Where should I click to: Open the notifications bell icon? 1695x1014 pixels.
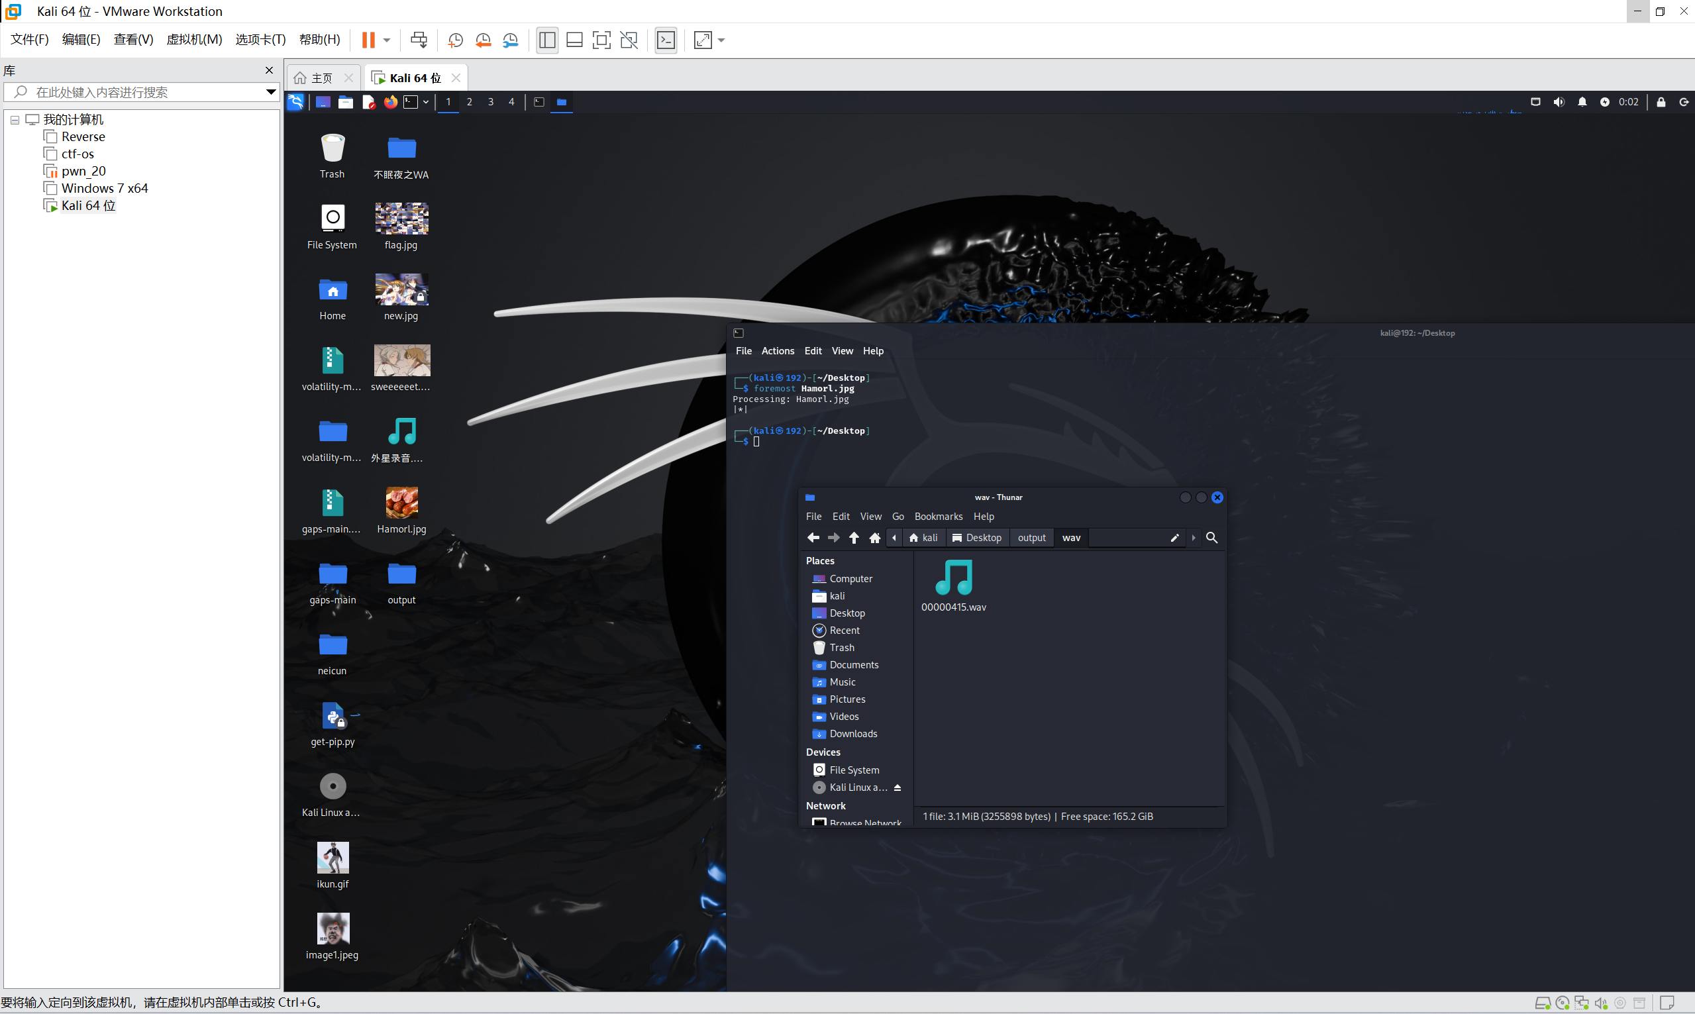1582,102
